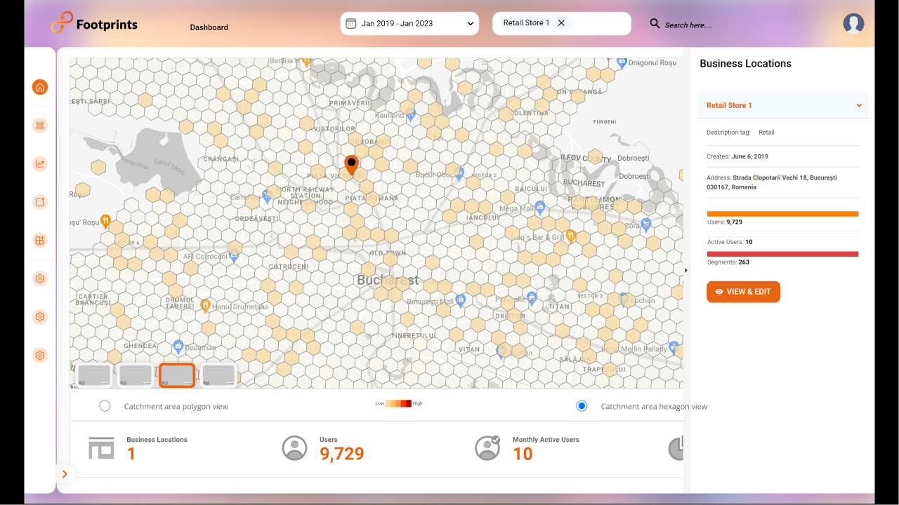This screenshot has height=505, width=899.
Task: Click the AFI Cotroceni shopping pin
Action: 235,257
